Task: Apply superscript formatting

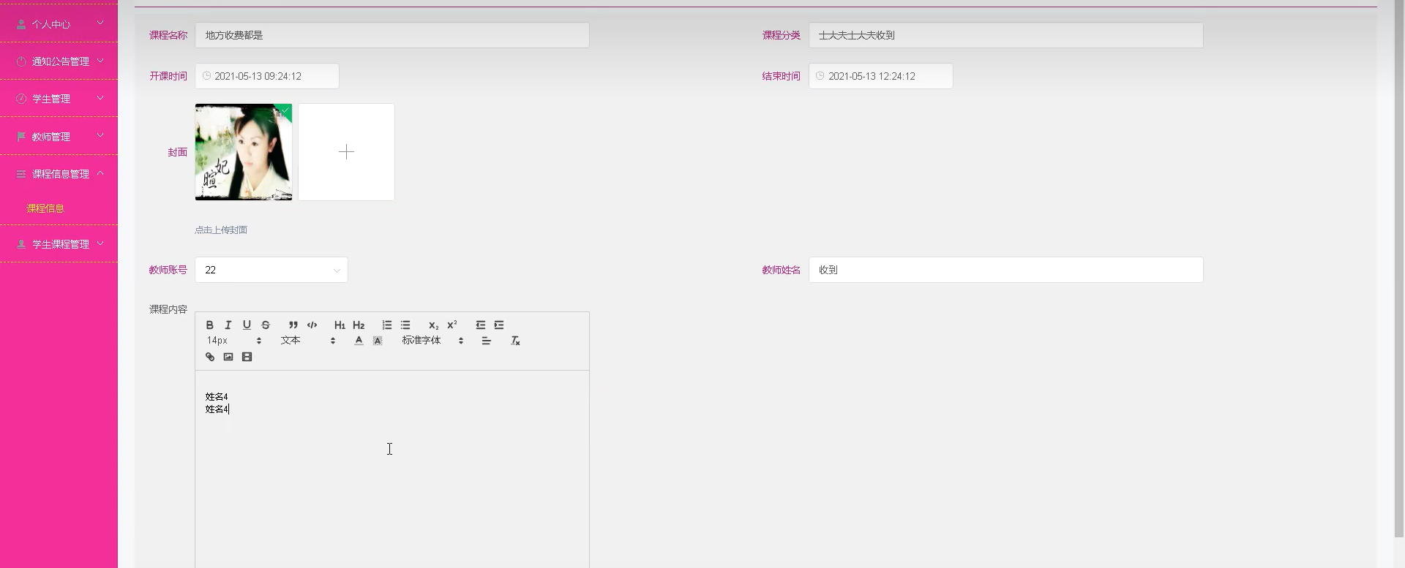Action: [x=452, y=325]
